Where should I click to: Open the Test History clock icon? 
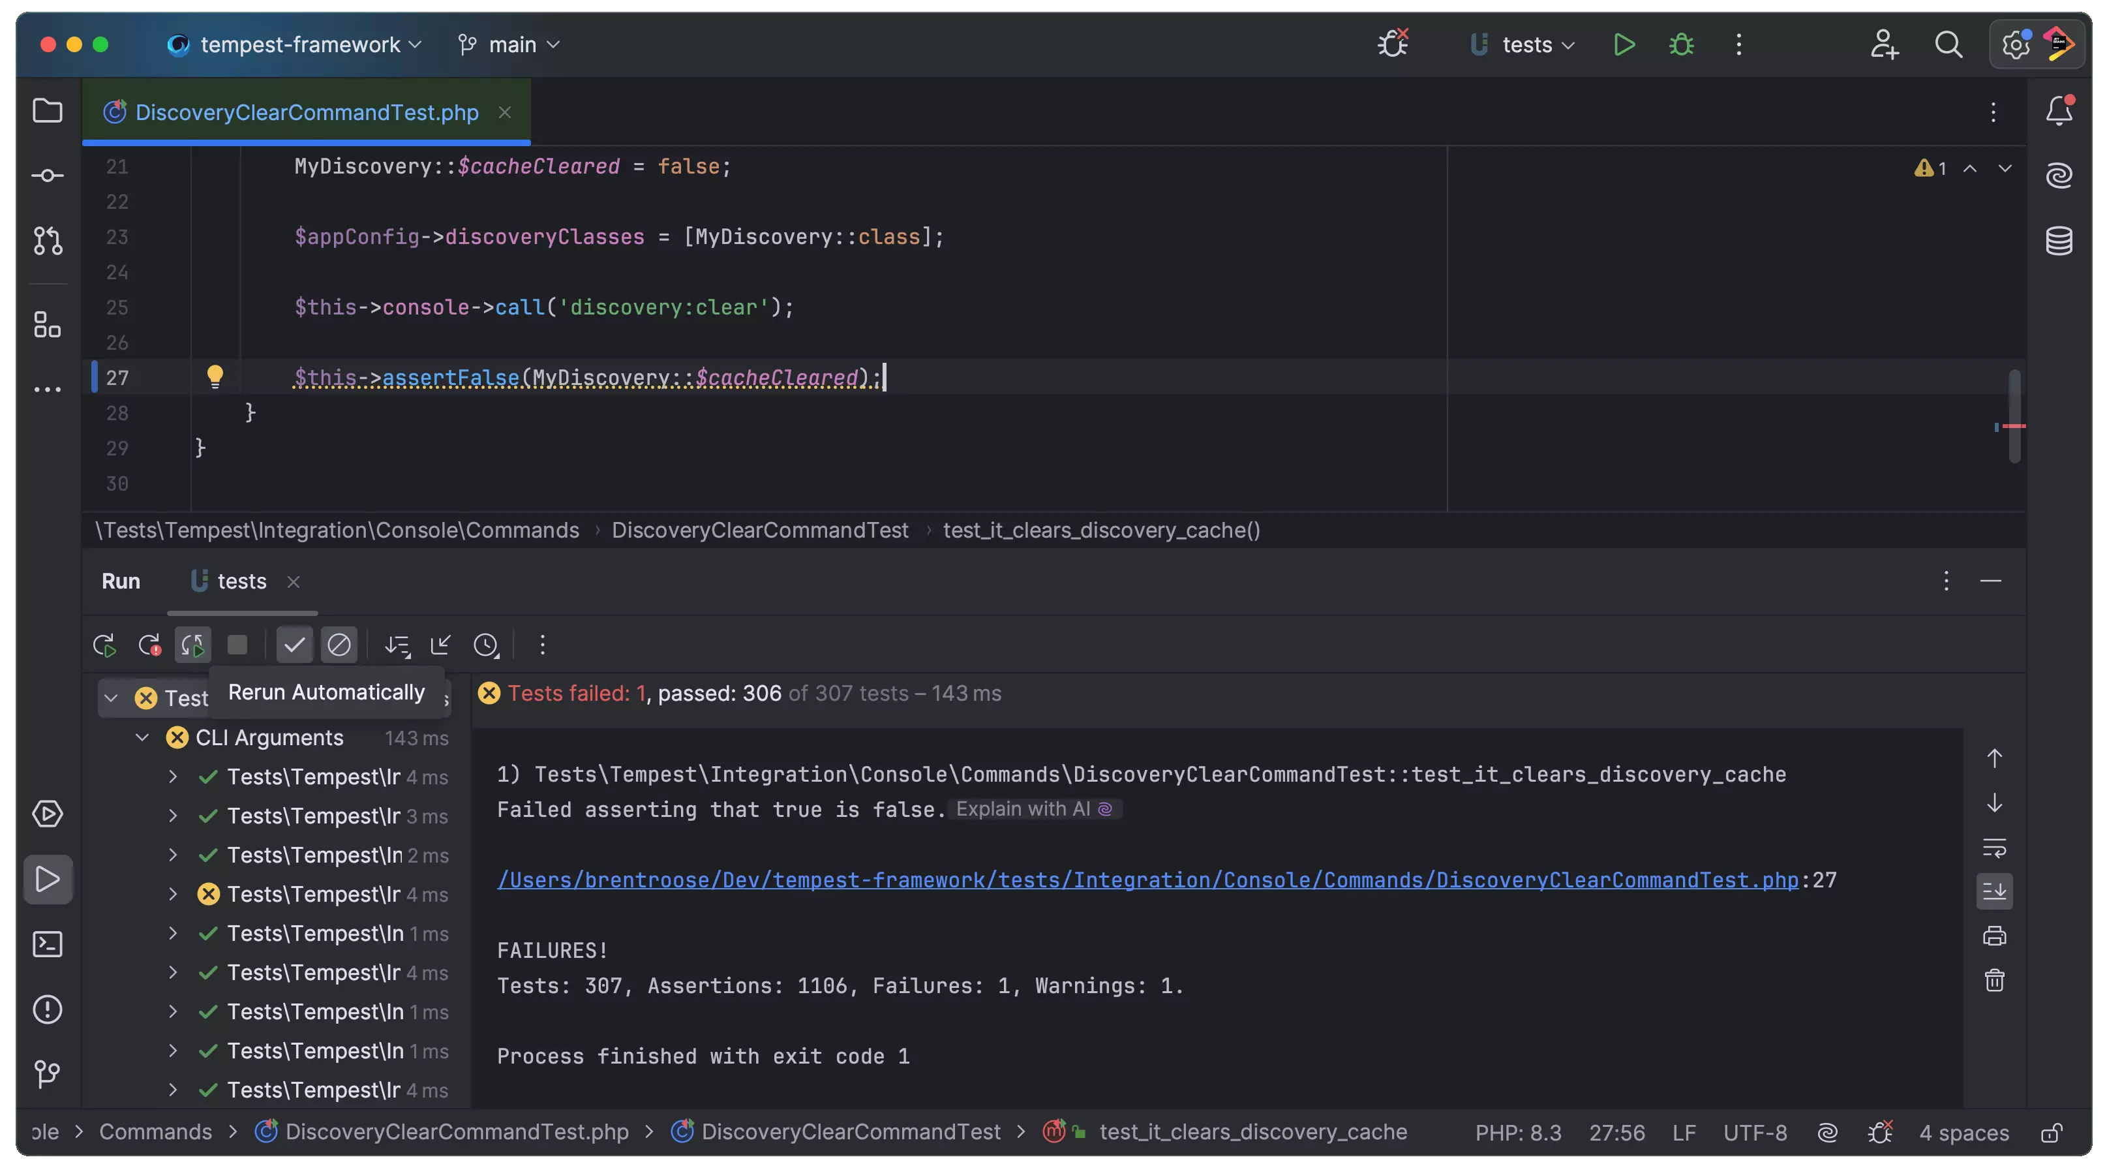(x=486, y=645)
